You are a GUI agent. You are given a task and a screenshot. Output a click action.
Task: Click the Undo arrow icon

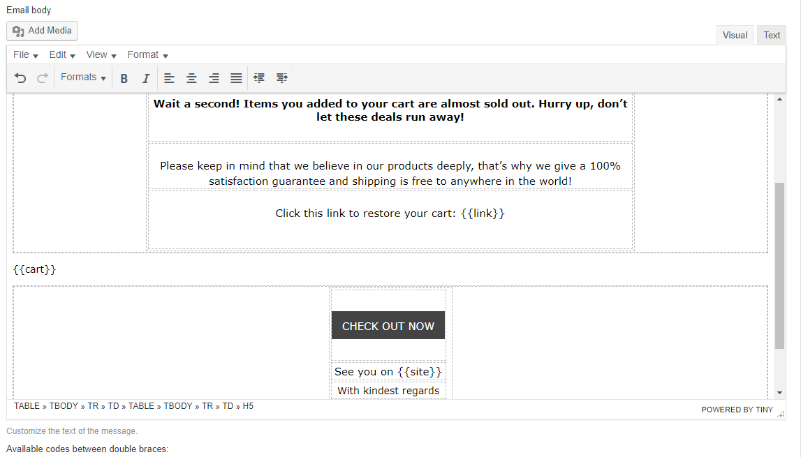pyautogui.click(x=20, y=78)
